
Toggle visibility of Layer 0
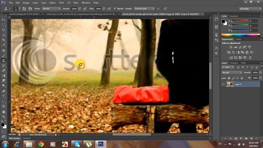pos(223,84)
